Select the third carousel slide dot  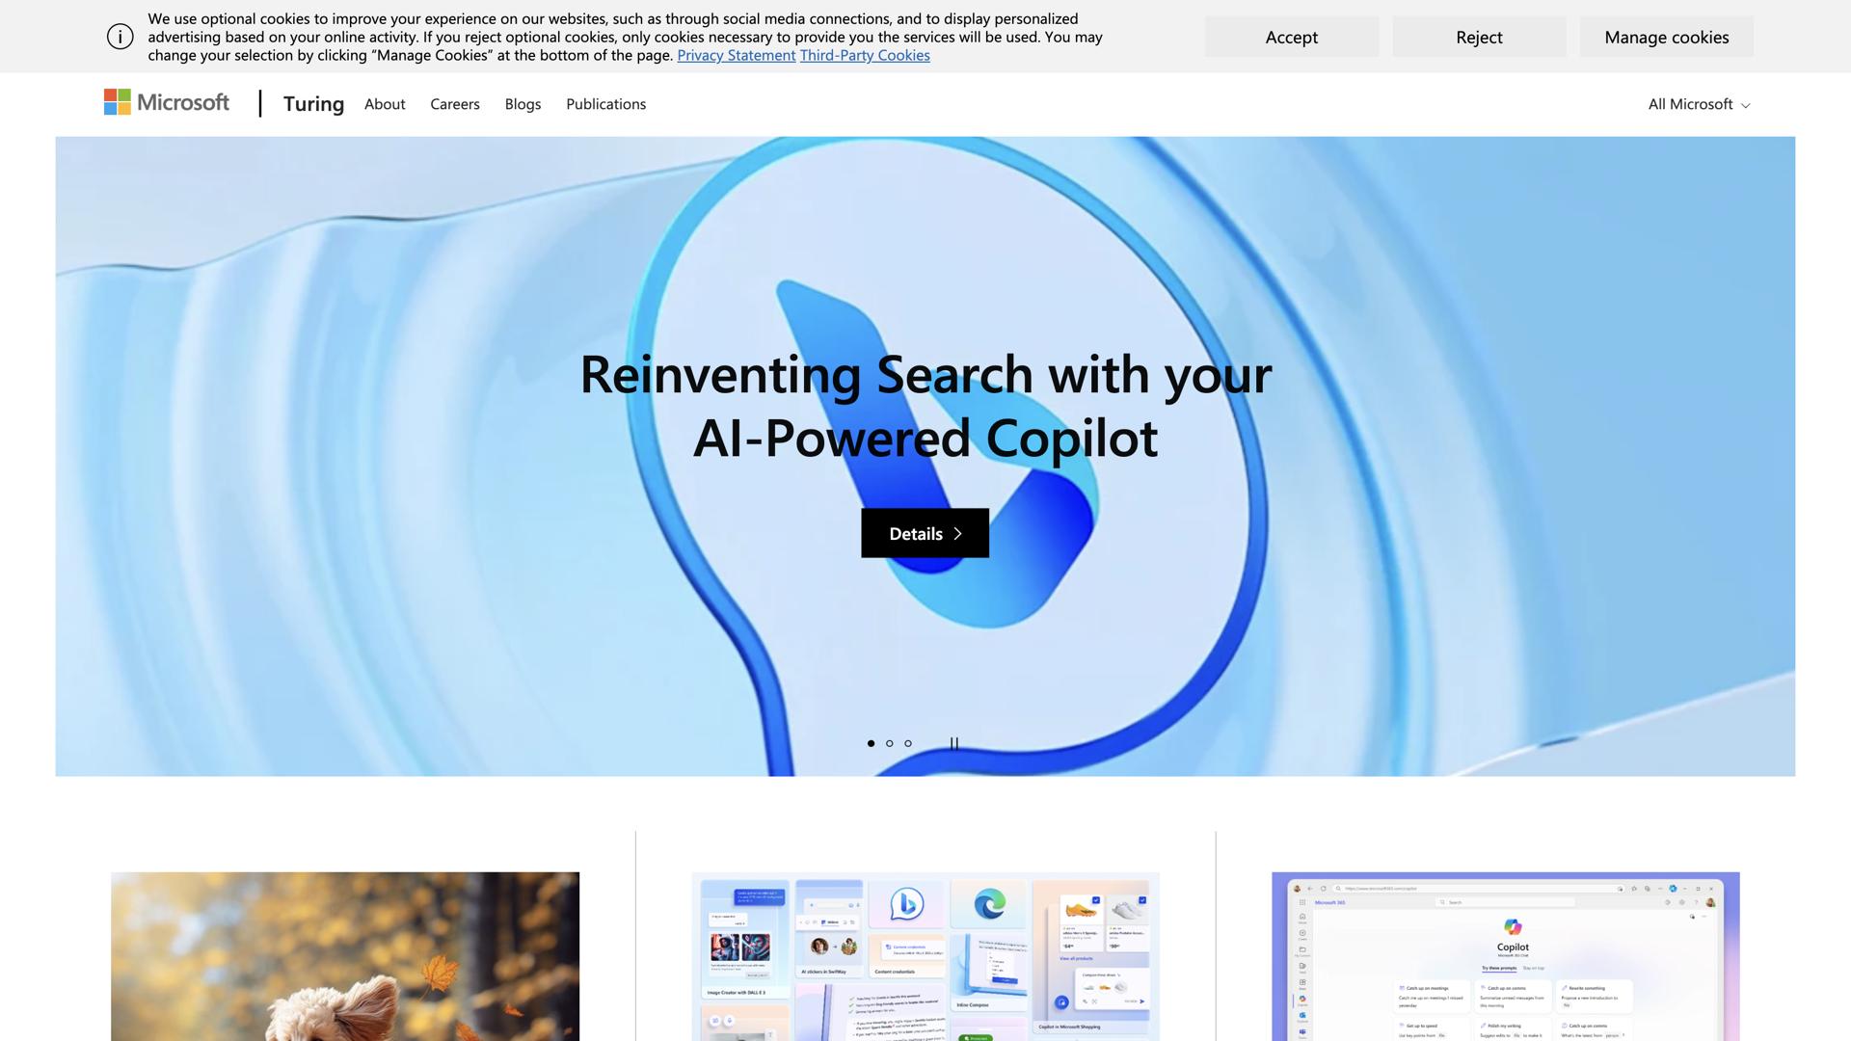pos(907,743)
